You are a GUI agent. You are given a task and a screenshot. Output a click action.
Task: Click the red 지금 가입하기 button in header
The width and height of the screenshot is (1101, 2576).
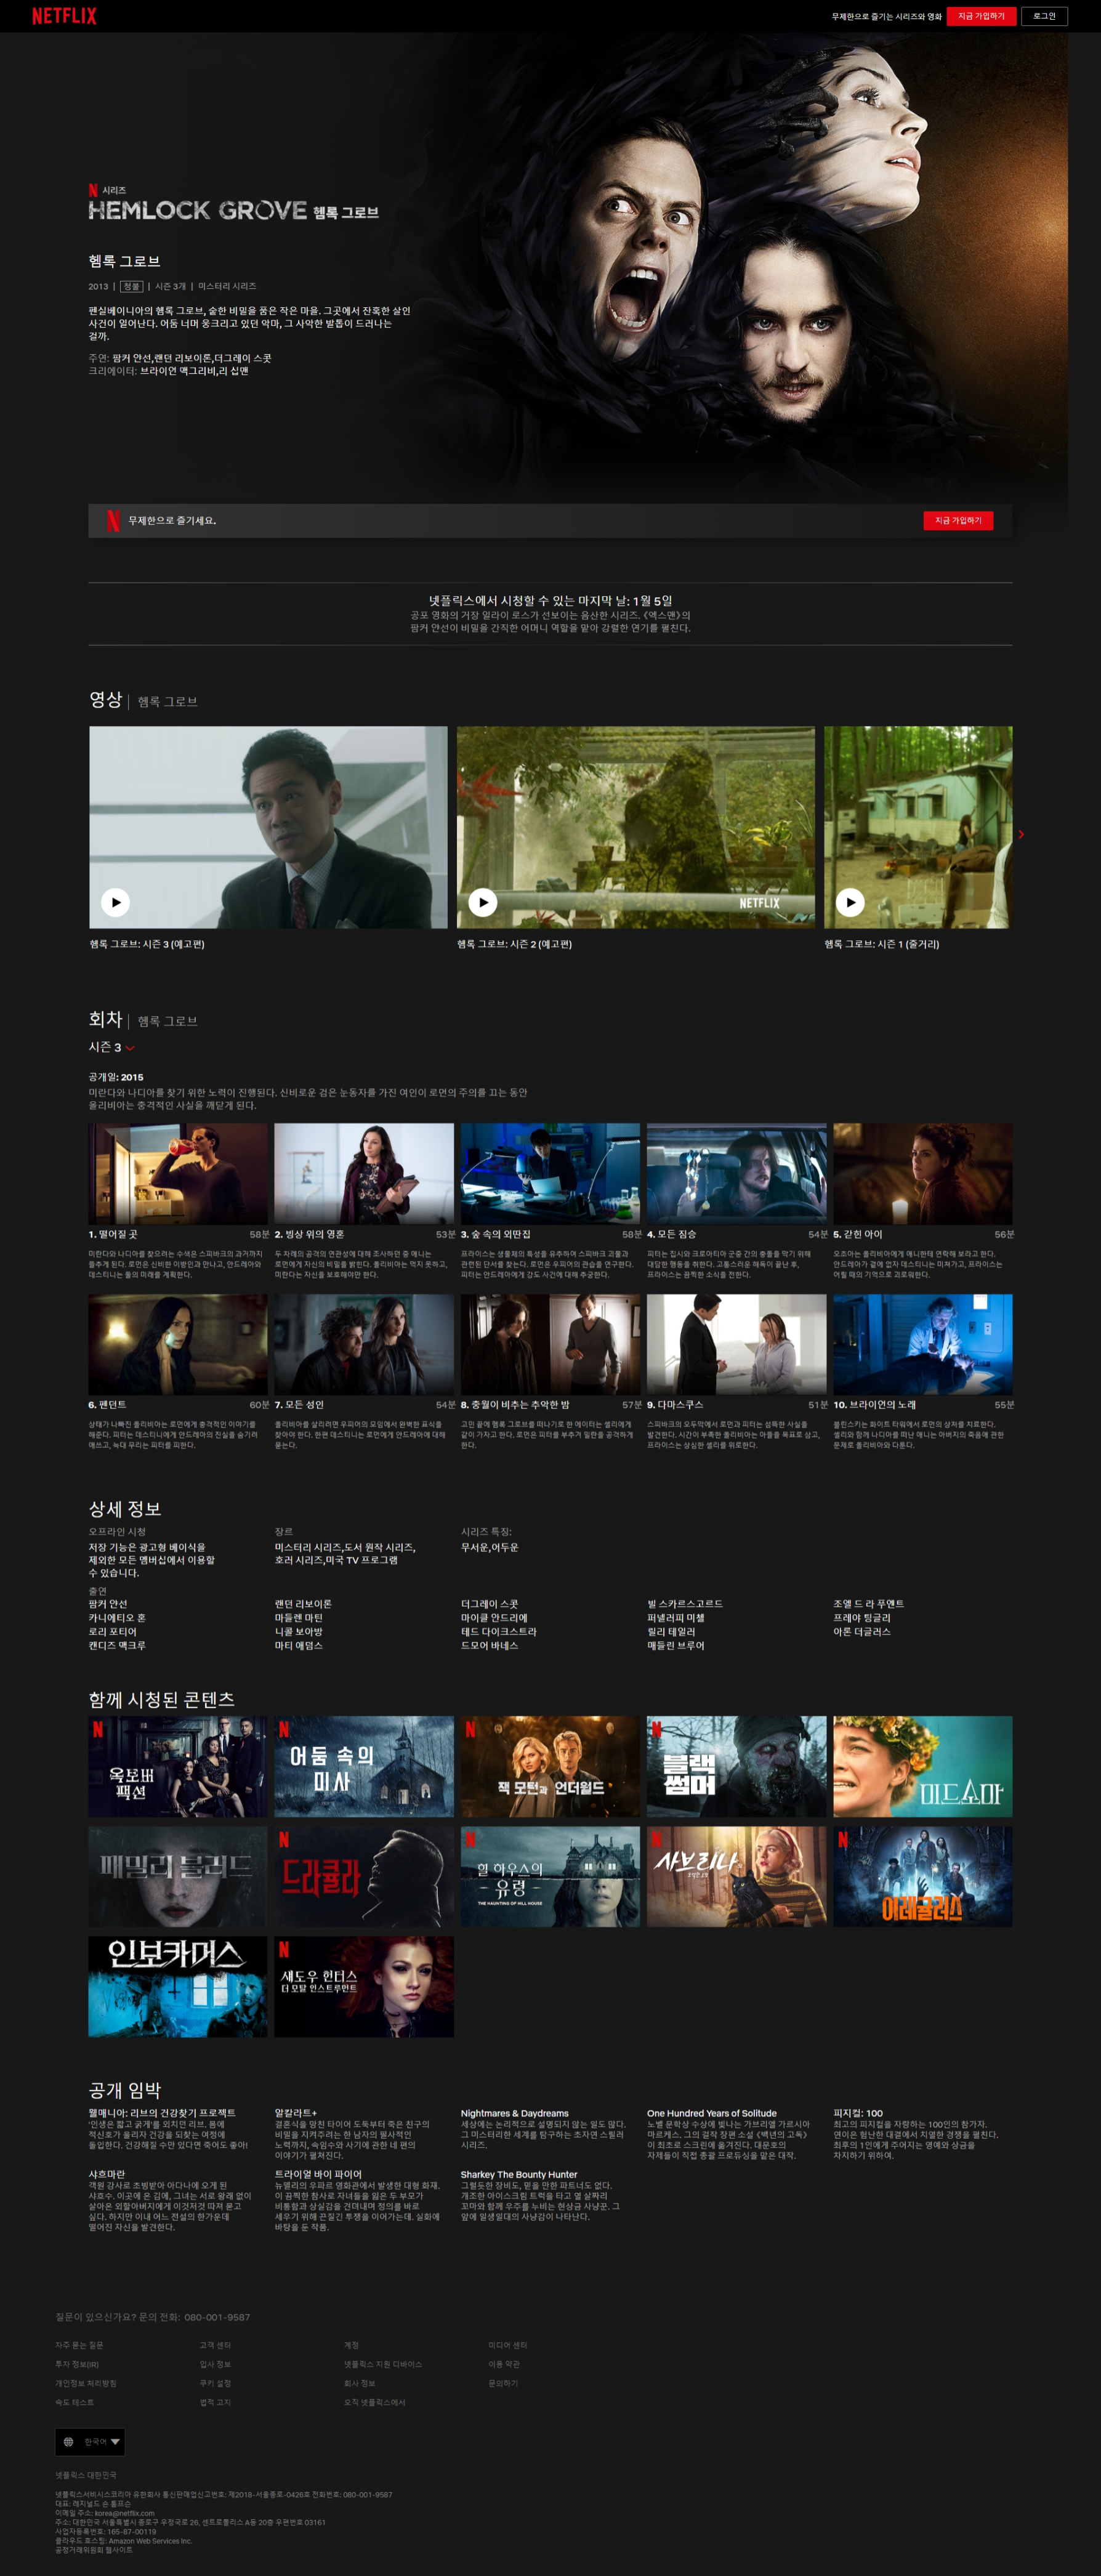pyautogui.click(x=981, y=16)
